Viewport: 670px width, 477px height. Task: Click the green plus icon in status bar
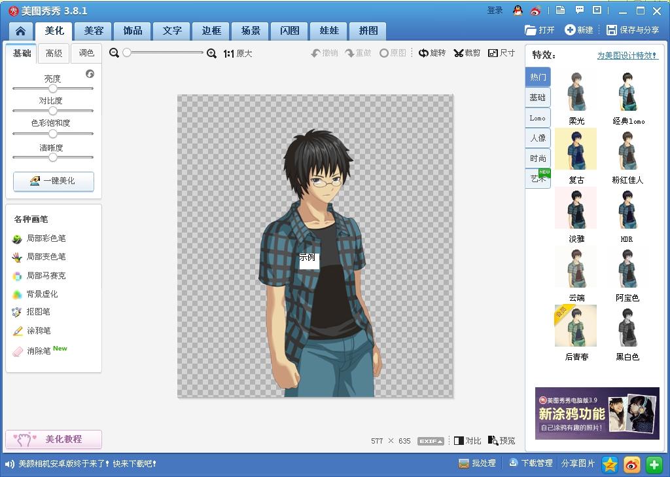pos(654,465)
